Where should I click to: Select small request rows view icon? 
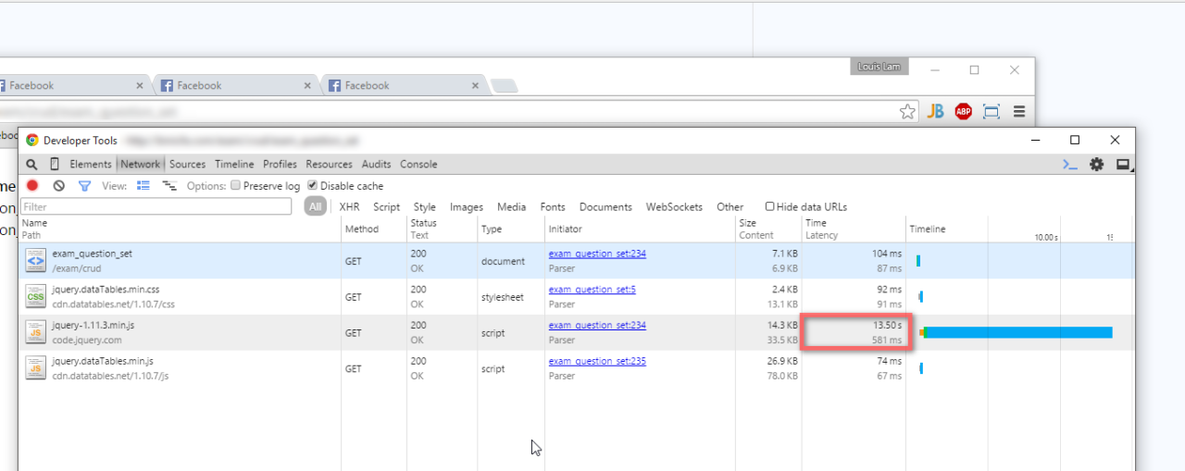(169, 186)
